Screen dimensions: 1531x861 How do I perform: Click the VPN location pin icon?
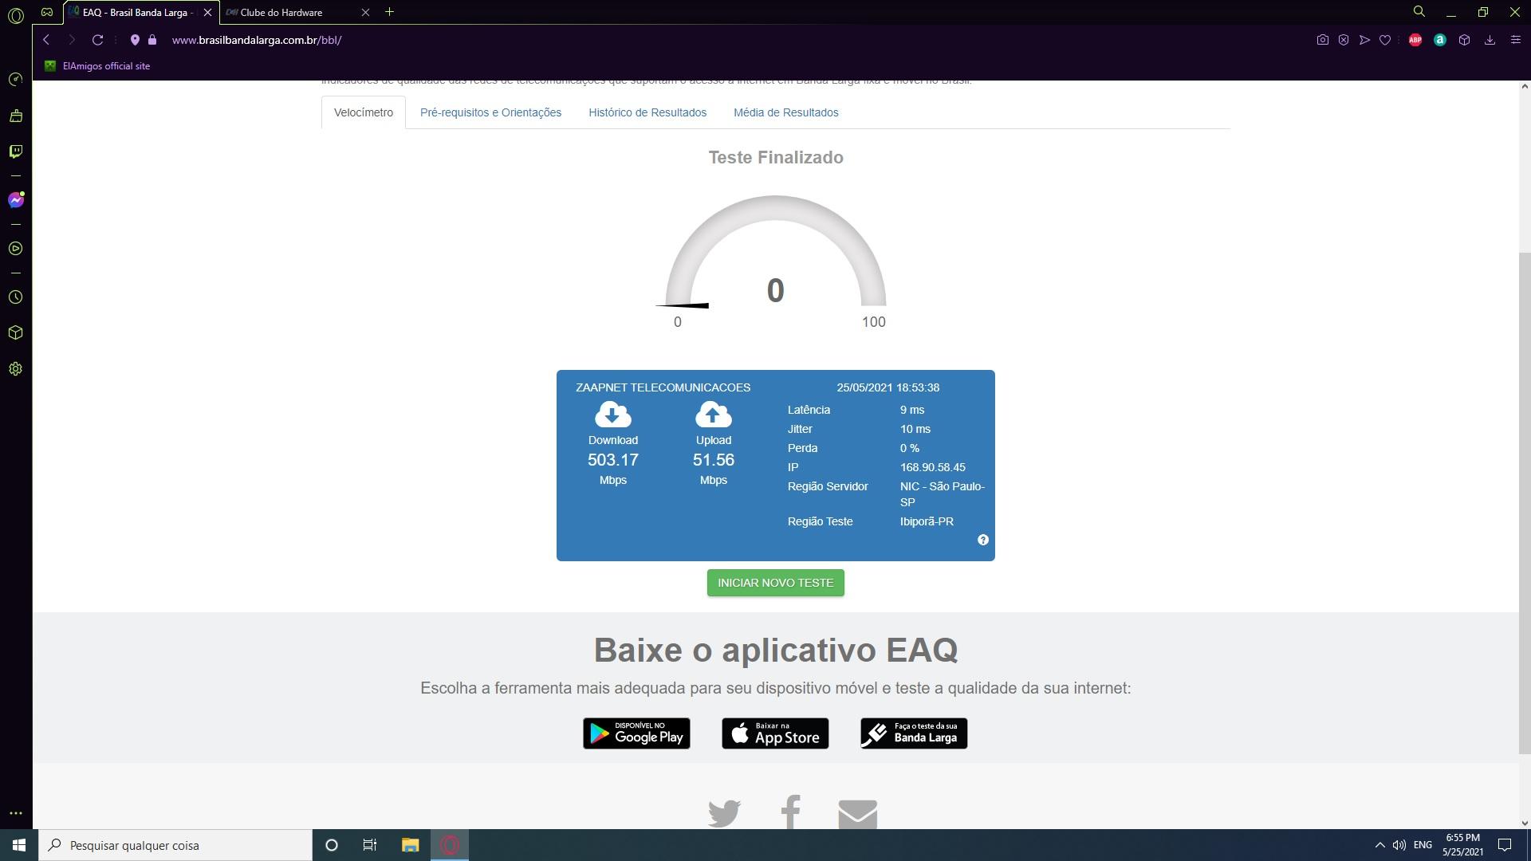(135, 40)
